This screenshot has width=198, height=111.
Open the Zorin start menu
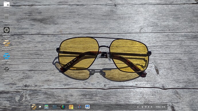click(34, 107)
